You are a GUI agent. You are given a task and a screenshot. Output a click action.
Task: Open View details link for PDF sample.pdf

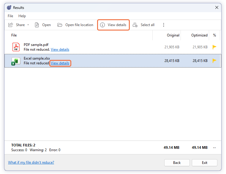coord(60,50)
